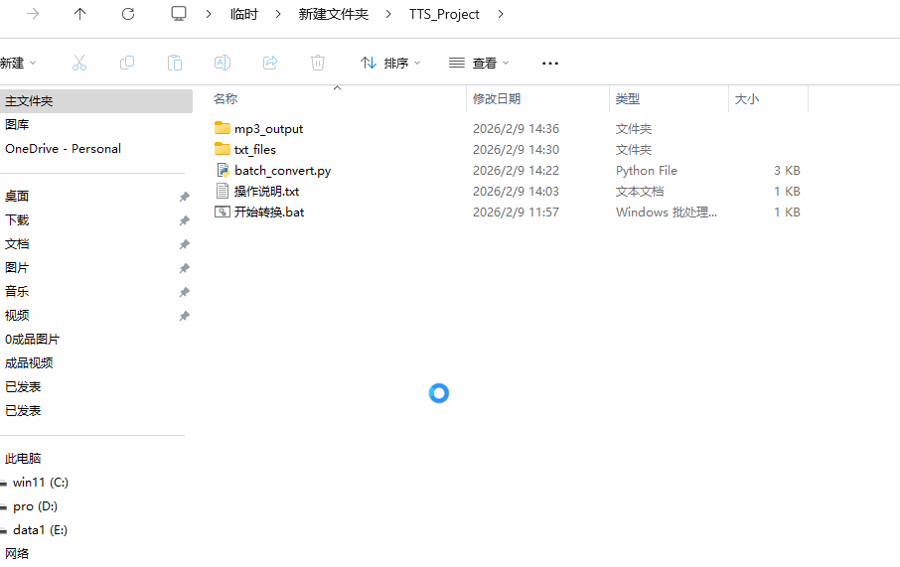Sort by the 名称 column header

point(225,98)
